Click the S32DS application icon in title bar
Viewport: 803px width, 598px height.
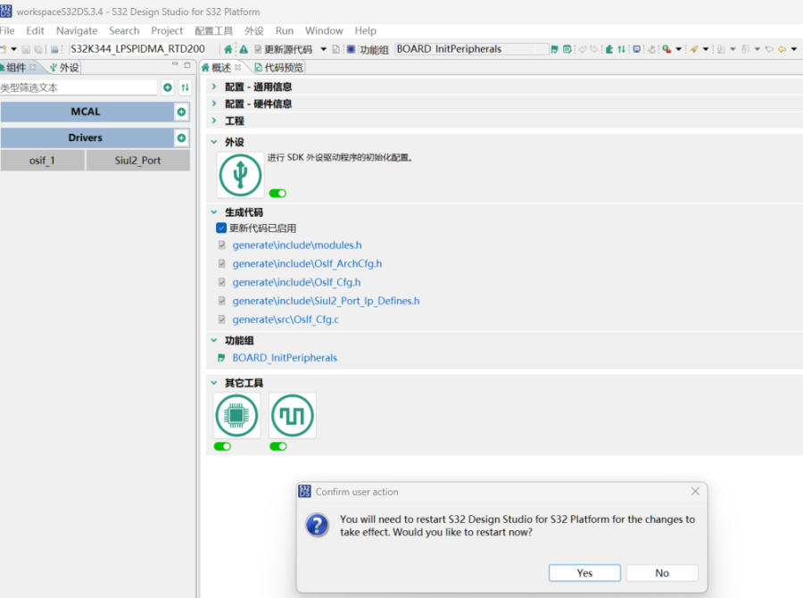pyautogui.click(x=5, y=11)
